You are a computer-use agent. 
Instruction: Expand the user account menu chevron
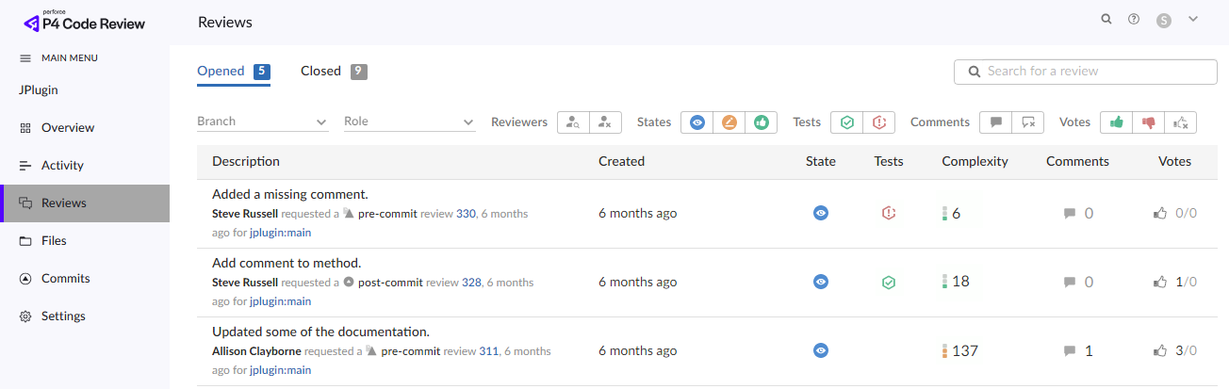(1193, 19)
